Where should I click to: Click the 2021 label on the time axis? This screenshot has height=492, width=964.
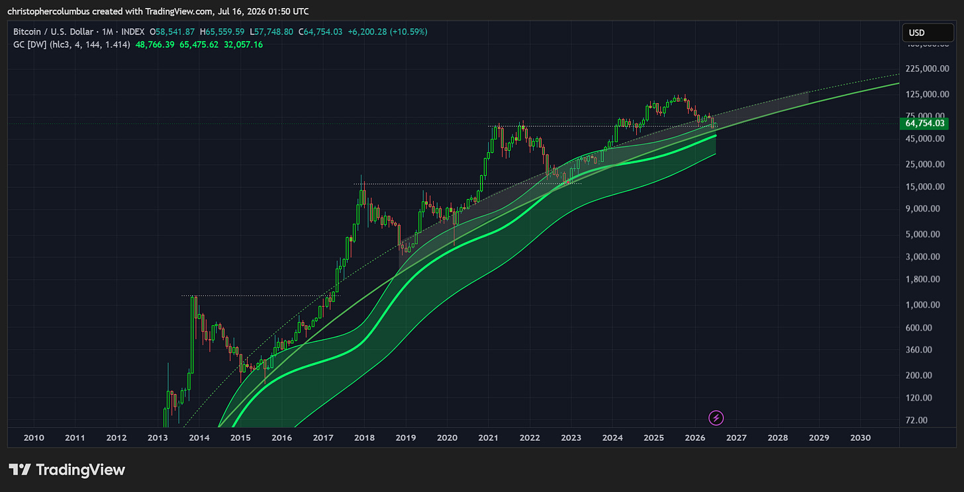[x=489, y=438]
